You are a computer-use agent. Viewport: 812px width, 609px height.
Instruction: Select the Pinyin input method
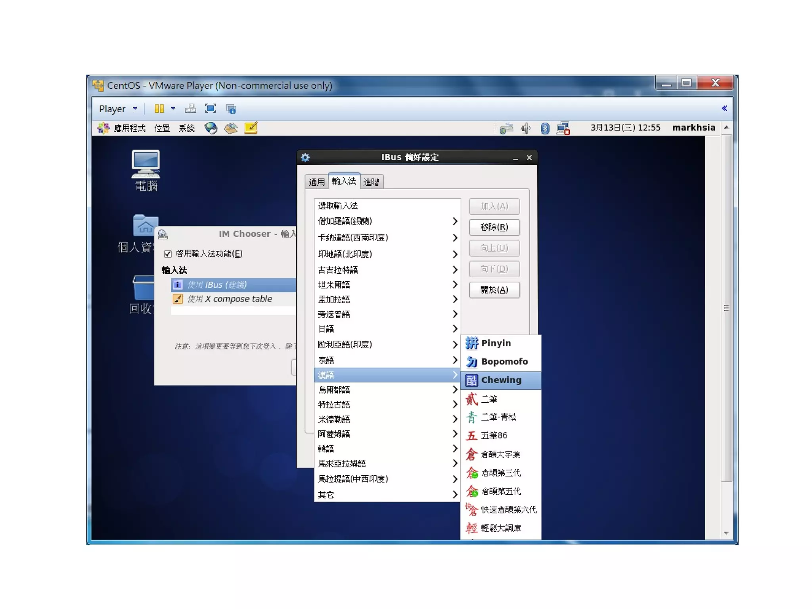pos(501,343)
